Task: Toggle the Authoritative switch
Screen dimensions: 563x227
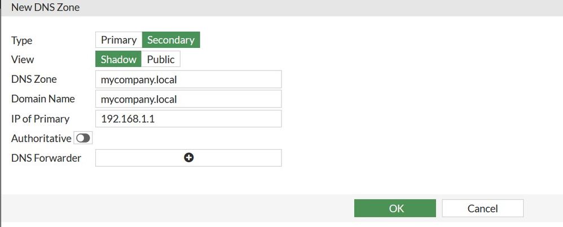Action: pos(83,138)
